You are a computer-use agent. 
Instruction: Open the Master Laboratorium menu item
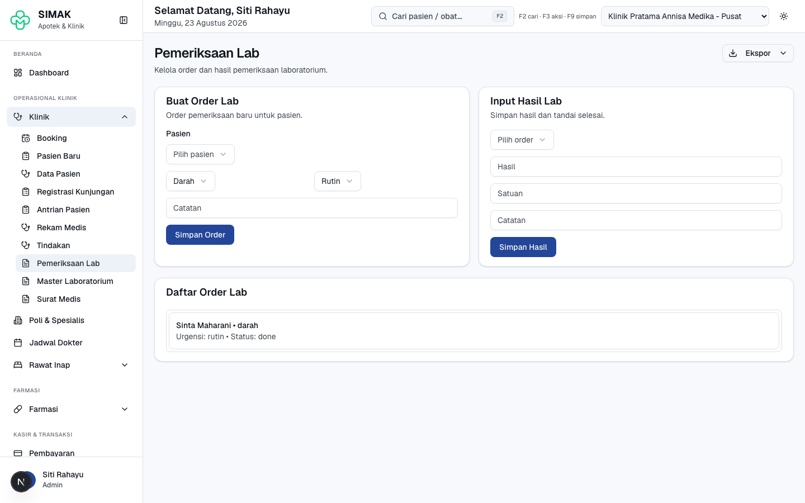point(75,281)
